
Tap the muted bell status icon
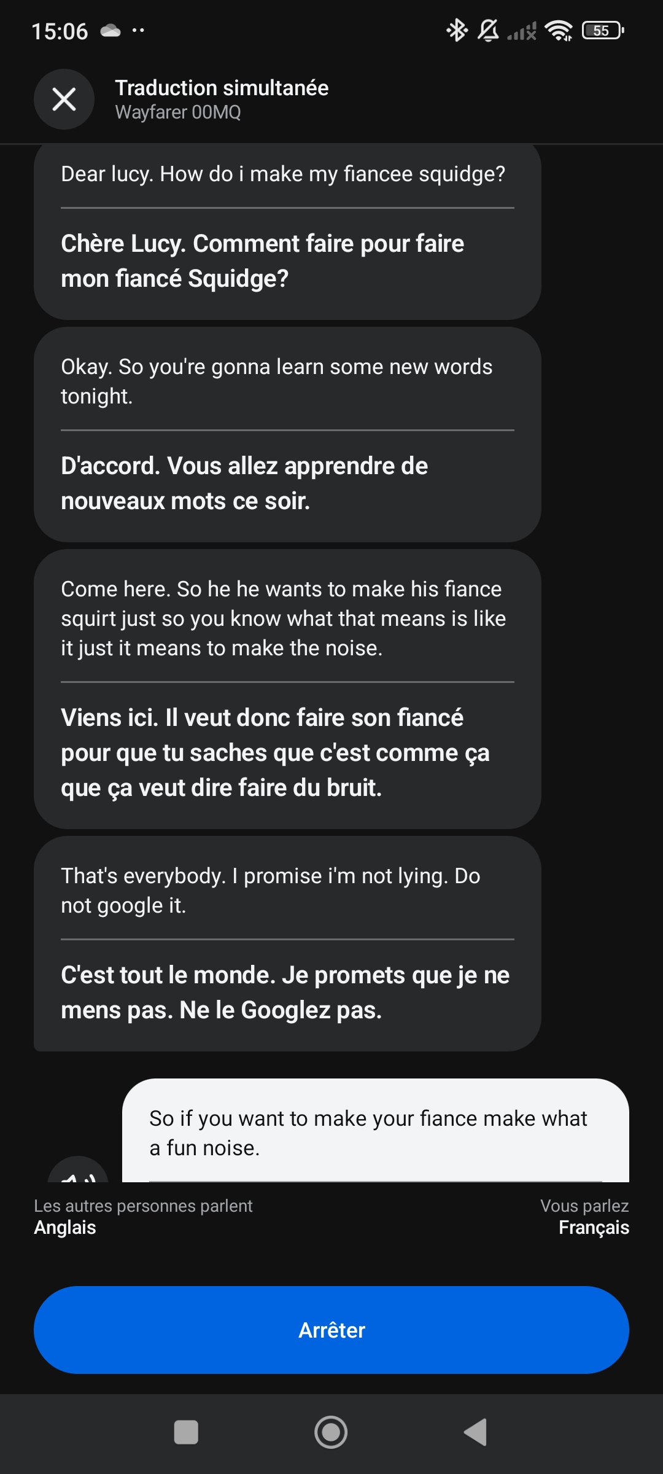pos(488,30)
